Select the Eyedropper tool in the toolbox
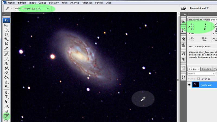The image size is (217, 122). (x=6, y=116)
